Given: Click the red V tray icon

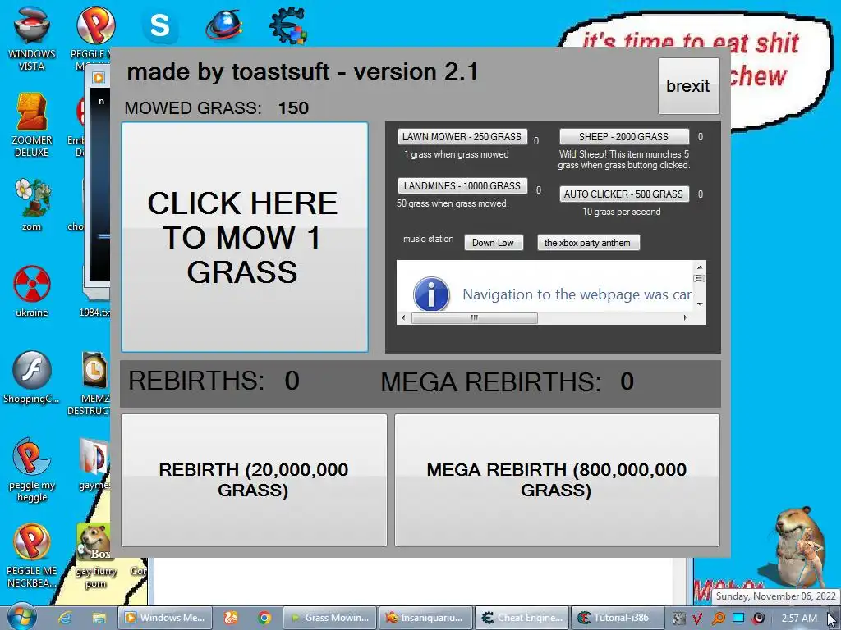Looking at the screenshot, I should 698,619.
